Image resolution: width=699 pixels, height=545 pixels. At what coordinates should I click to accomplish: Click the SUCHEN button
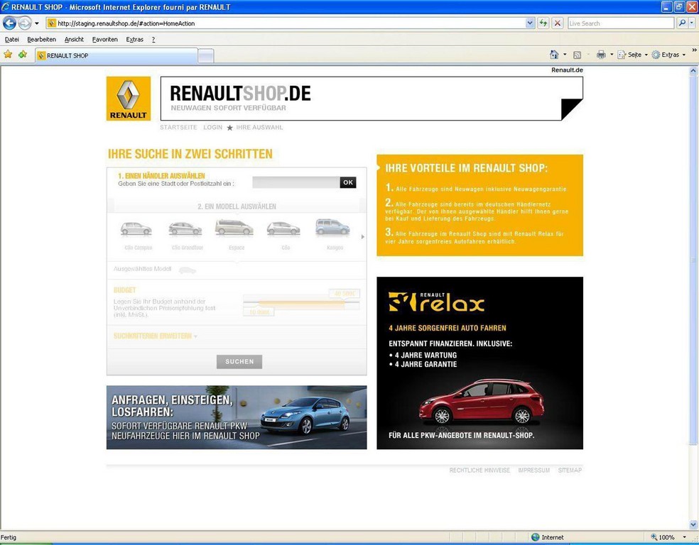tap(239, 361)
